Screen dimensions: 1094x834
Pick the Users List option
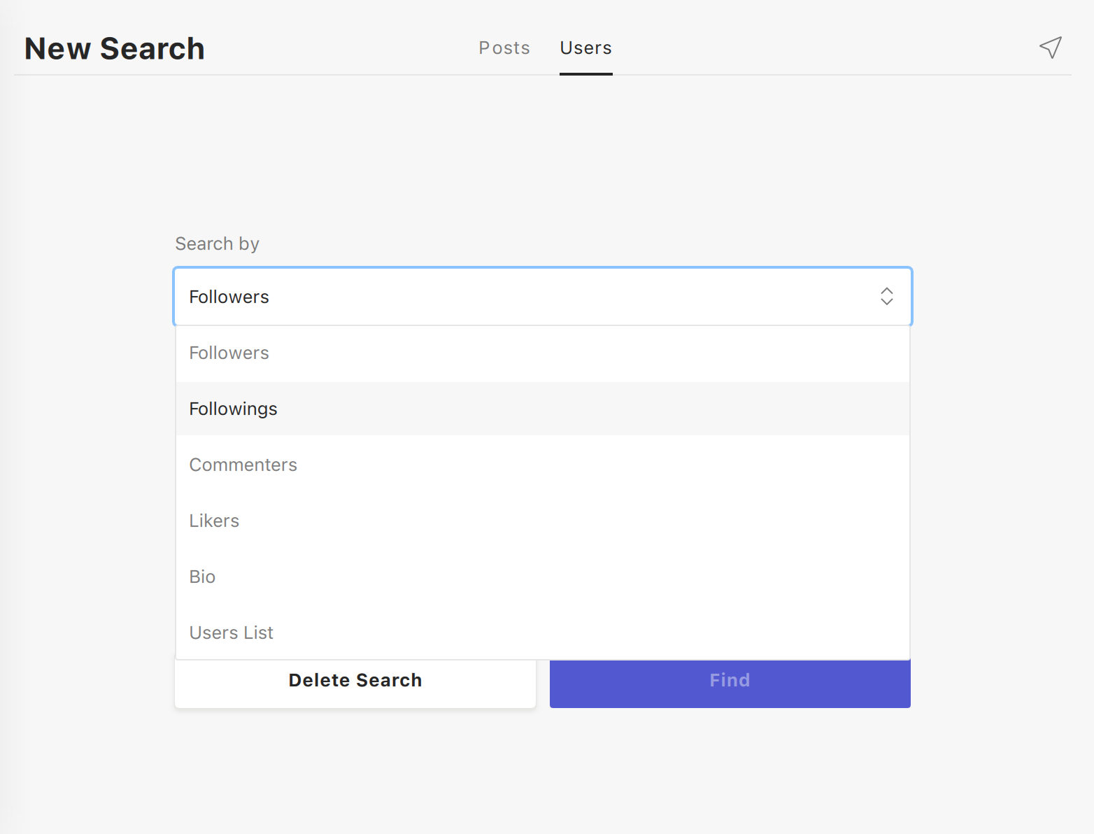[x=231, y=632]
